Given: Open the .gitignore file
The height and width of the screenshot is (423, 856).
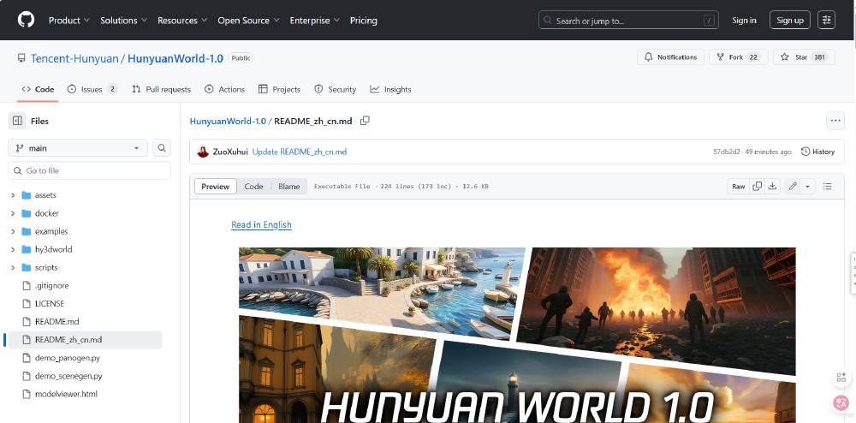Looking at the screenshot, I should 52,285.
